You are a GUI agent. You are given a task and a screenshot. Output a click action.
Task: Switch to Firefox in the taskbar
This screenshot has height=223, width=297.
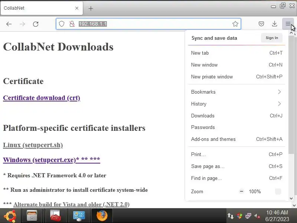[102, 216]
